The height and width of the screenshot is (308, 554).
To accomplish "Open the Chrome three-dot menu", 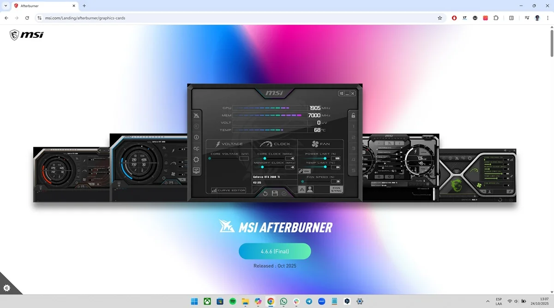I will (547, 18).
